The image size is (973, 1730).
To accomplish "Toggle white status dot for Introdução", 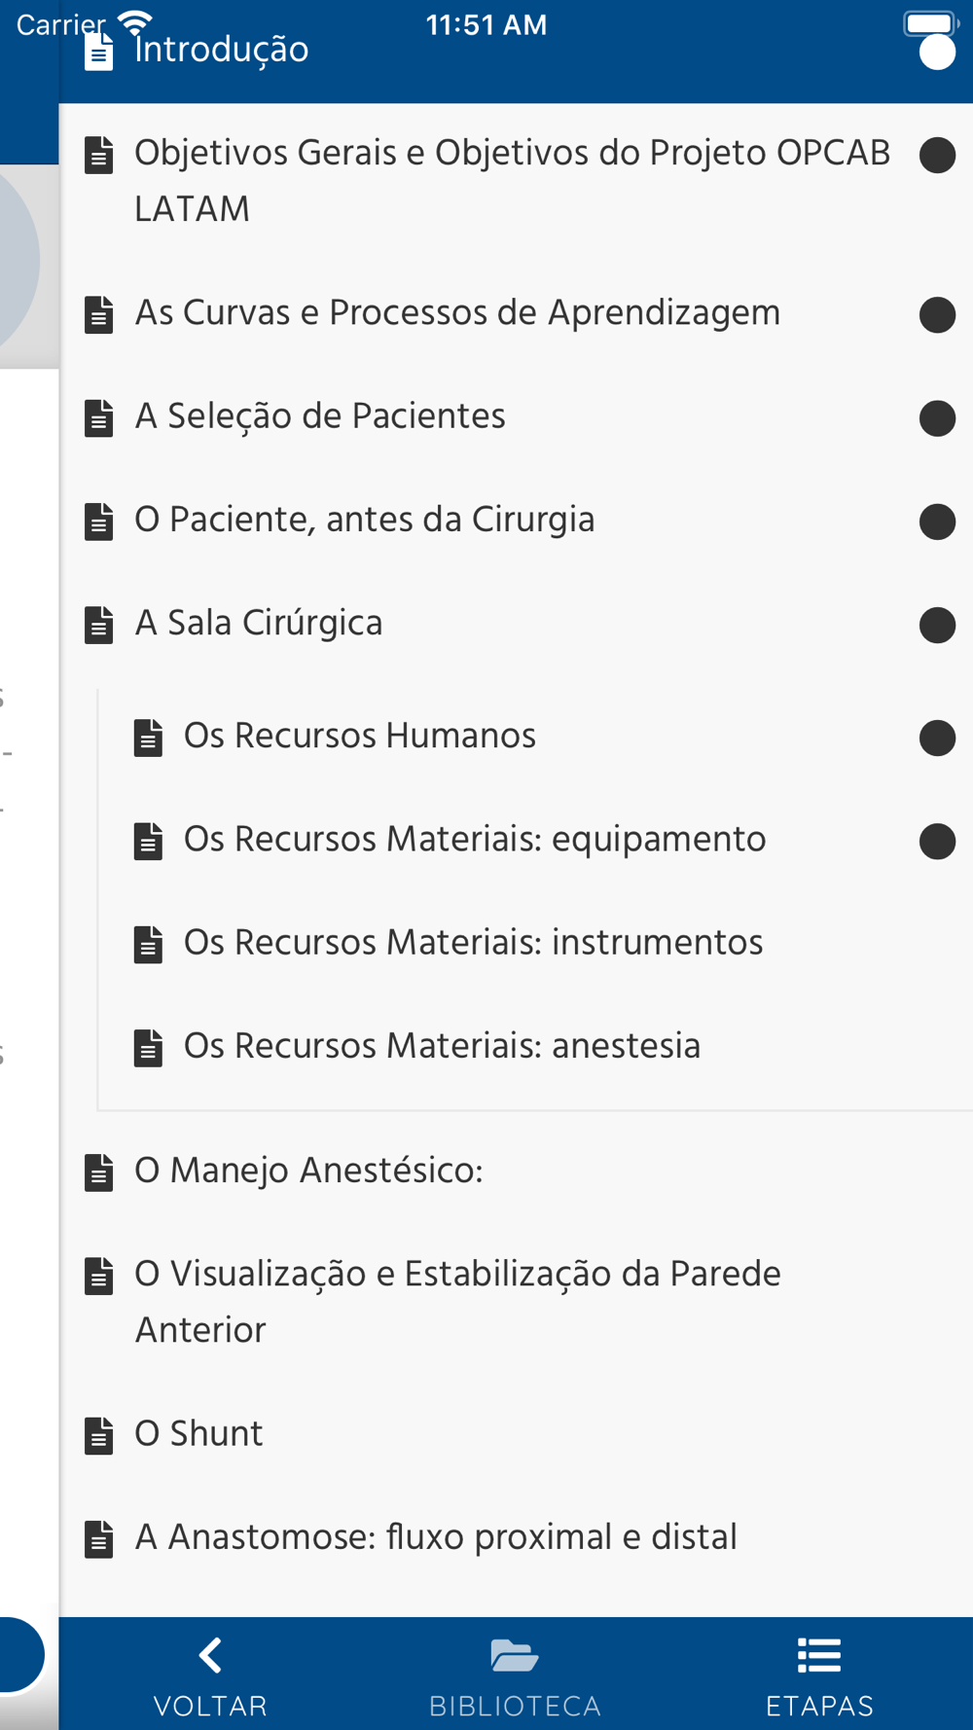I will click(x=937, y=53).
